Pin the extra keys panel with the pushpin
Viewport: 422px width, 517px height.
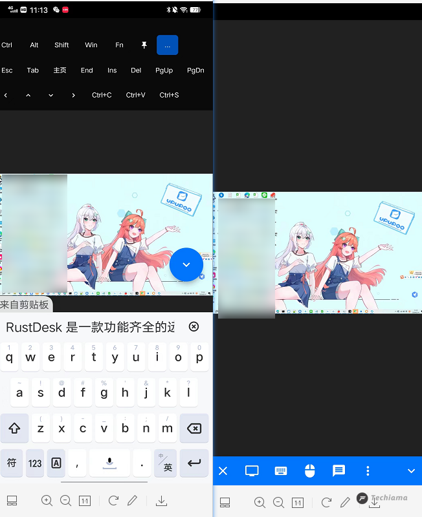144,45
